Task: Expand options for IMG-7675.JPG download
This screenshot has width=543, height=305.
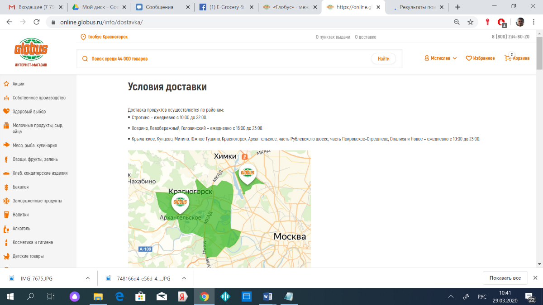Action: 88,278
